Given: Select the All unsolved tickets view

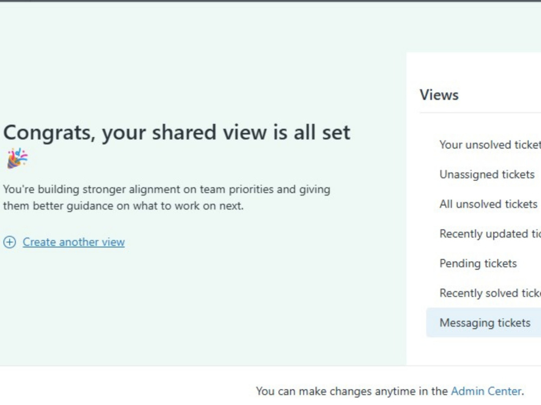Looking at the screenshot, I should (x=488, y=204).
